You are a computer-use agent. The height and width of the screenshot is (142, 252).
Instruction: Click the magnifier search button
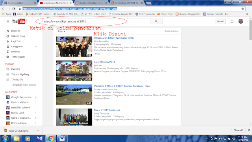[x=156, y=21]
